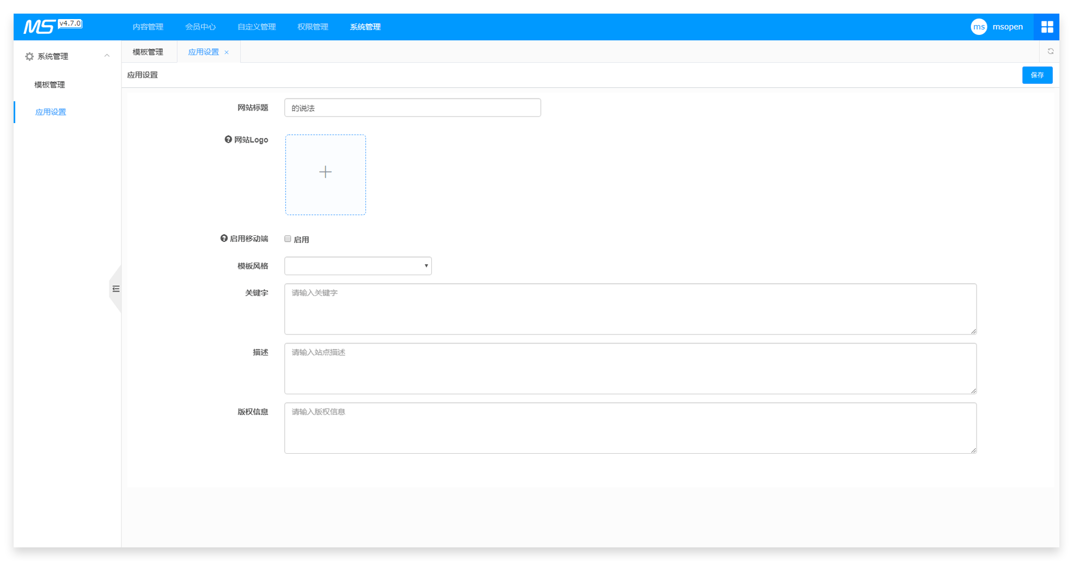Click the 网站标题 label
Screen dimensions: 1073x561
click(x=253, y=107)
